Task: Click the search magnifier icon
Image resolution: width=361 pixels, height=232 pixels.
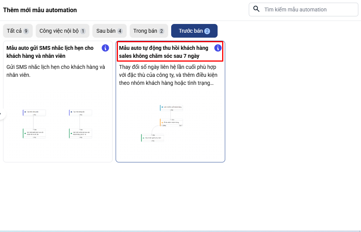Action: coord(256,9)
